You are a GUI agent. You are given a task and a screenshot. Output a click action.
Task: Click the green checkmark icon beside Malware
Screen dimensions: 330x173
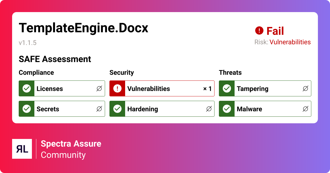[x=227, y=109]
